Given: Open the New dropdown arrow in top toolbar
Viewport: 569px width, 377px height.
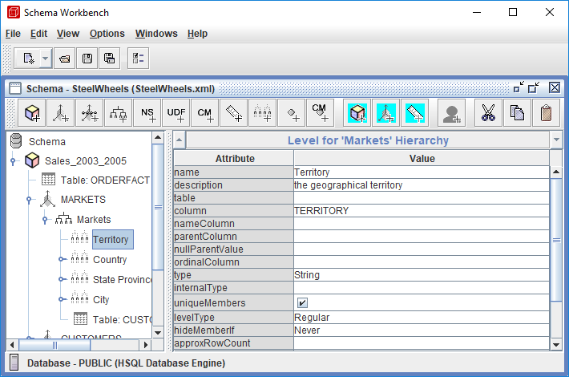Looking at the screenshot, I should click(45, 58).
